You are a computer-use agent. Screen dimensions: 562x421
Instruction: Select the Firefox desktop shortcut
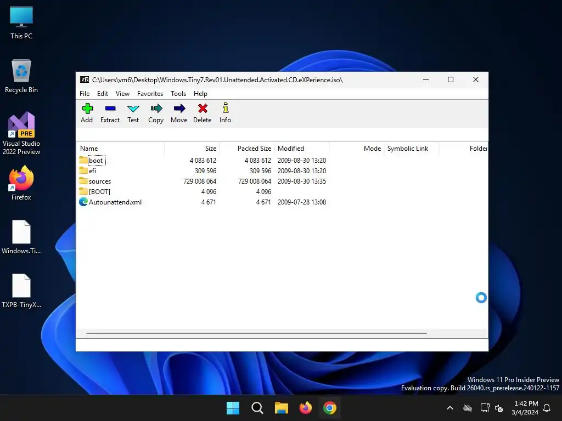click(21, 183)
